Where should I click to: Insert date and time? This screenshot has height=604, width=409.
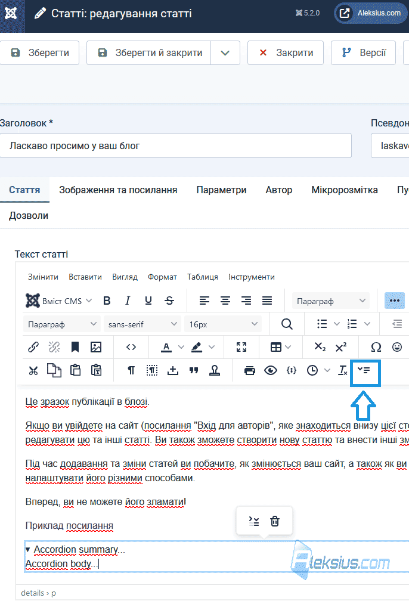pyautogui.click(x=312, y=370)
